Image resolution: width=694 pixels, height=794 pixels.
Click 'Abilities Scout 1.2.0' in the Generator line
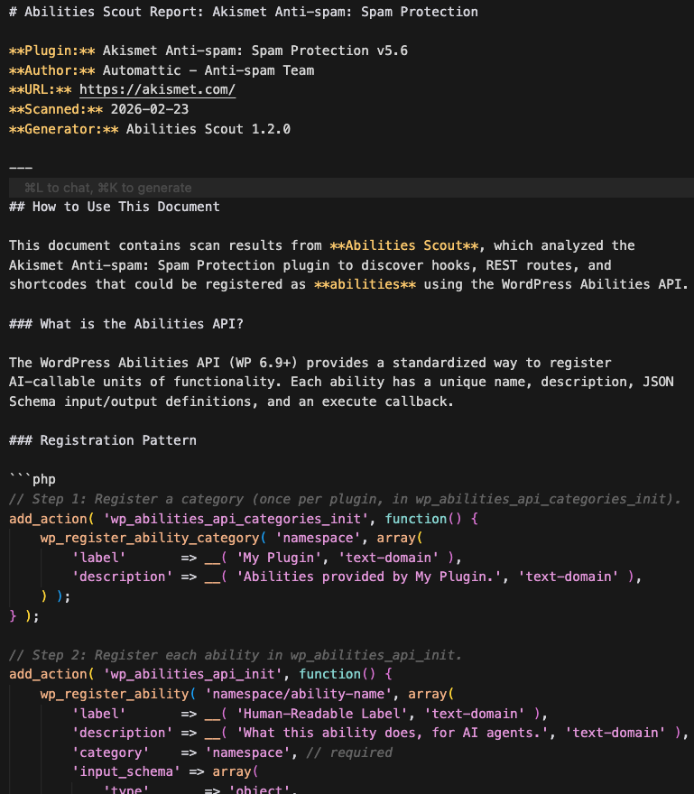(x=208, y=129)
